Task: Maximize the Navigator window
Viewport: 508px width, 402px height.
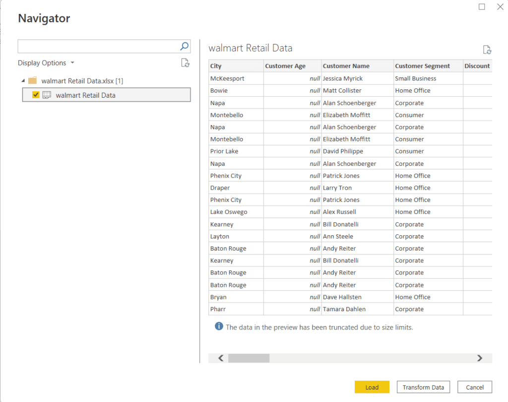Action: (x=482, y=6)
